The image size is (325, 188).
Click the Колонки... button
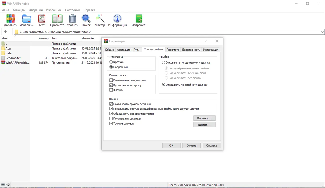point(204,118)
